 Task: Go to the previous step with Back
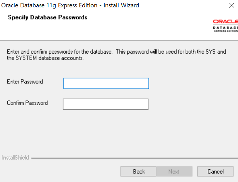coord(138,172)
